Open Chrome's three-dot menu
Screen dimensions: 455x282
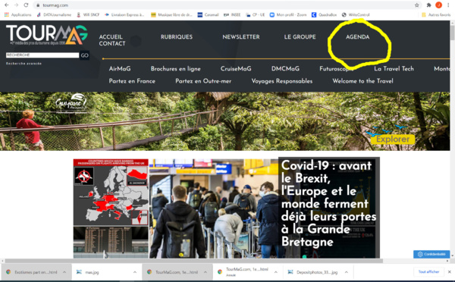[x=448, y=5]
